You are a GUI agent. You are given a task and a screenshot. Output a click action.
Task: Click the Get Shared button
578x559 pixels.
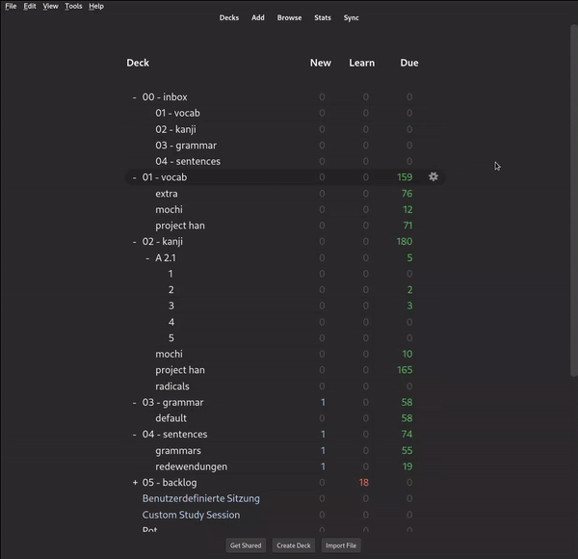coord(246,546)
